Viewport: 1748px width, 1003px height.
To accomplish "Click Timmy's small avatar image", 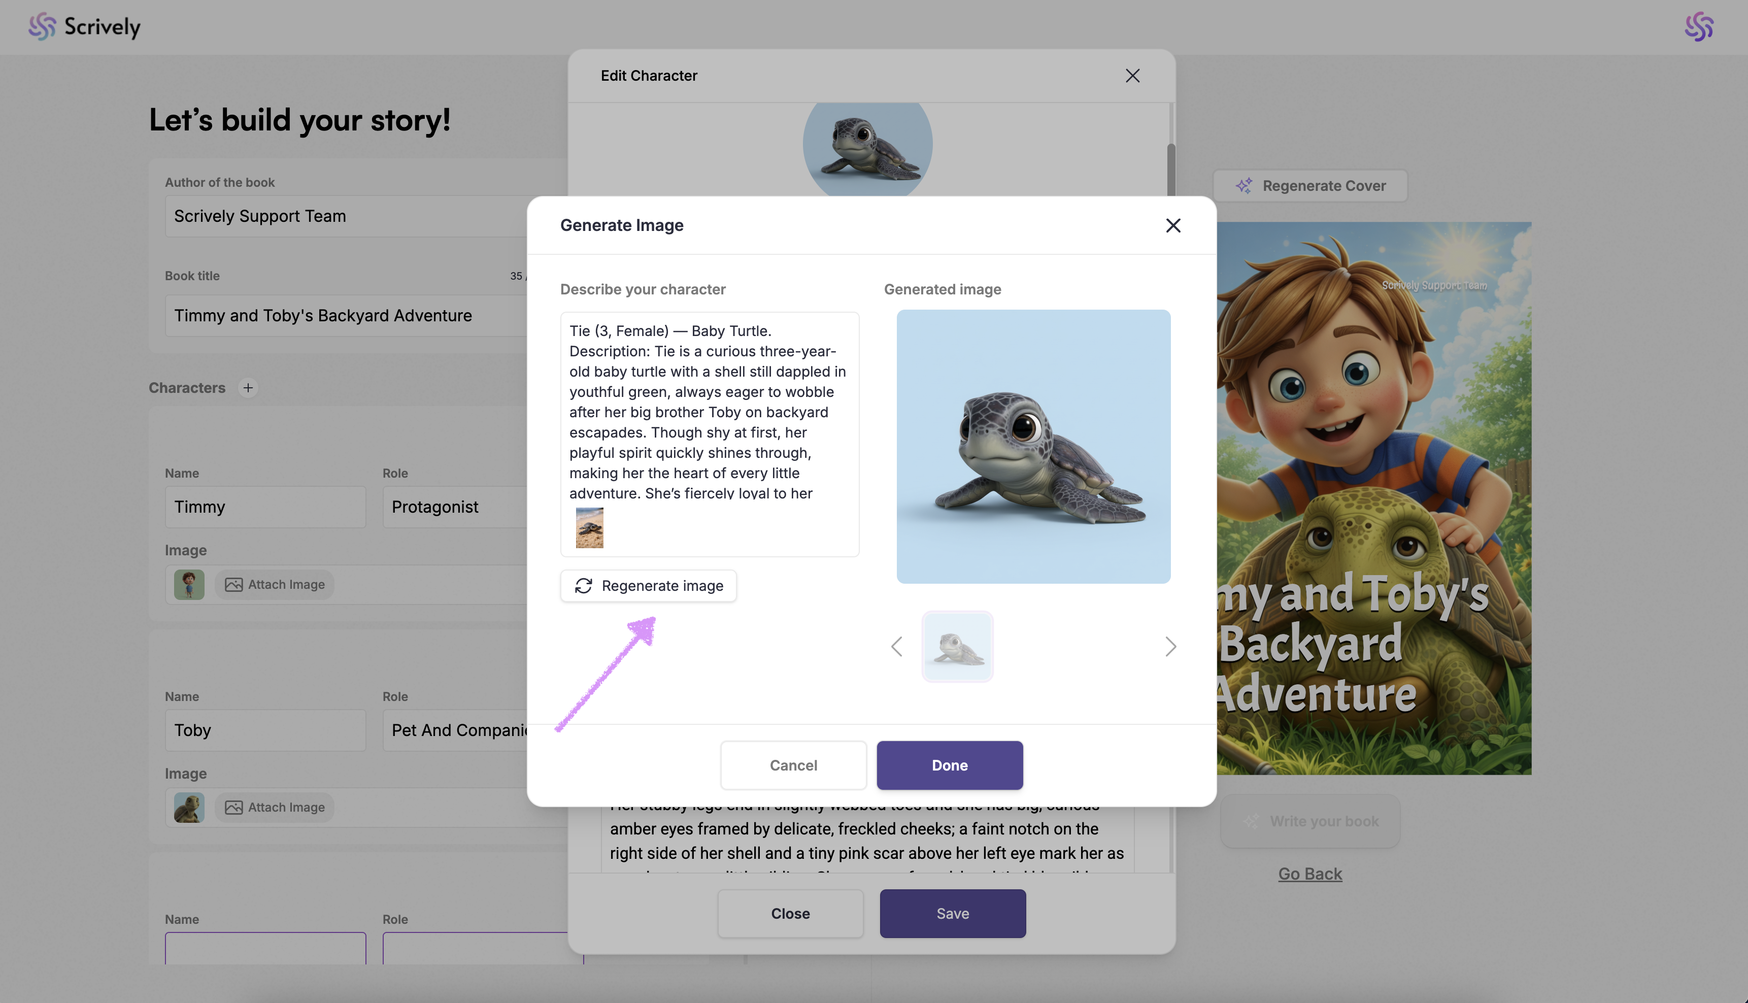I will tap(189, 584).
